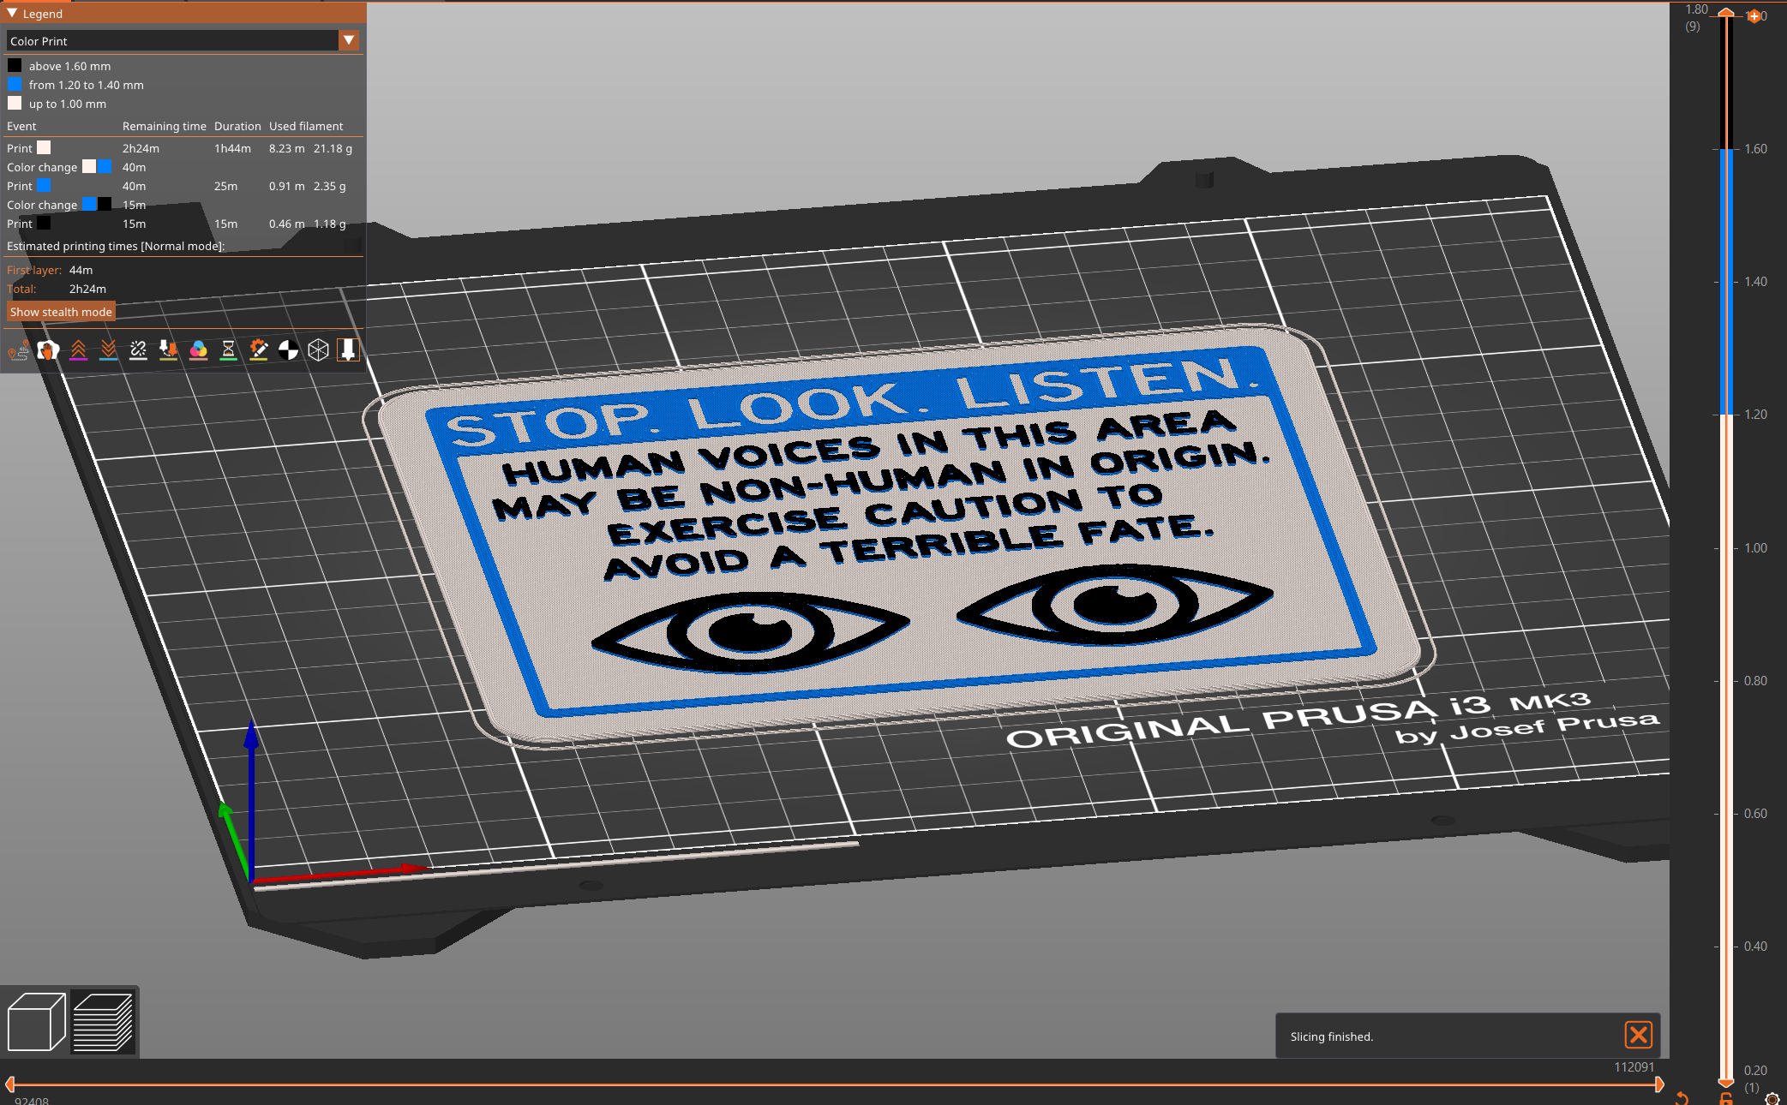Open the legend visibility options
Screen dimensions: 1787x1105
coord(348,349)
